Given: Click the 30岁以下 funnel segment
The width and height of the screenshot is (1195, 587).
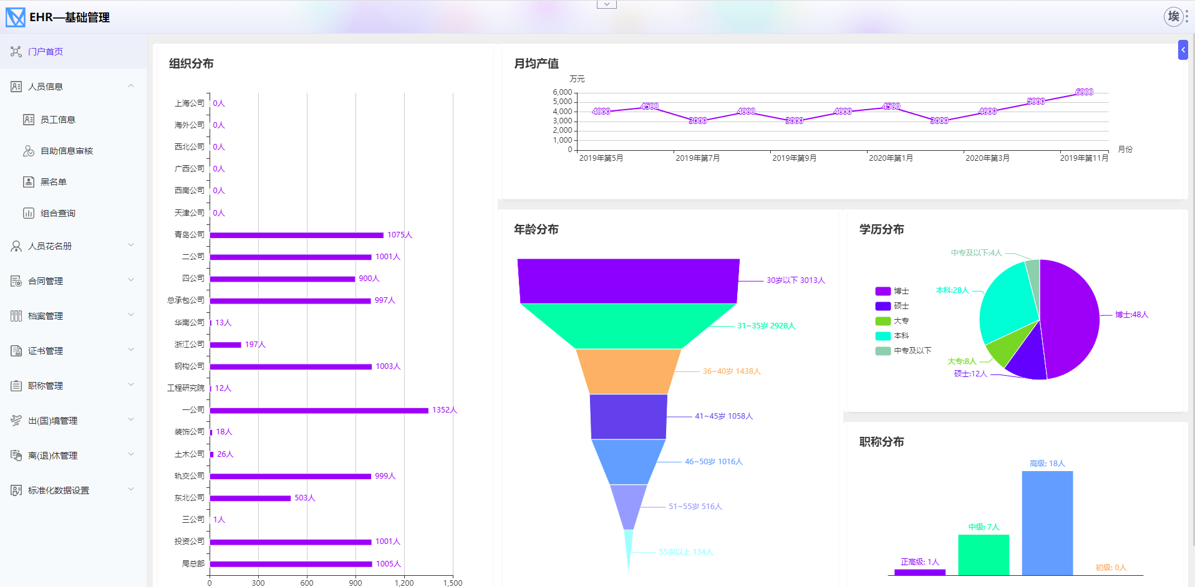Looking at the screenshot, I should pos(628,281).
